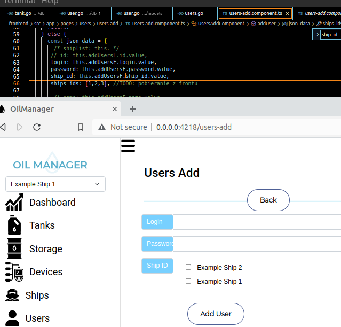Click the Devices sidebar icon
341x327 pixels.
[x=14, y=272]
